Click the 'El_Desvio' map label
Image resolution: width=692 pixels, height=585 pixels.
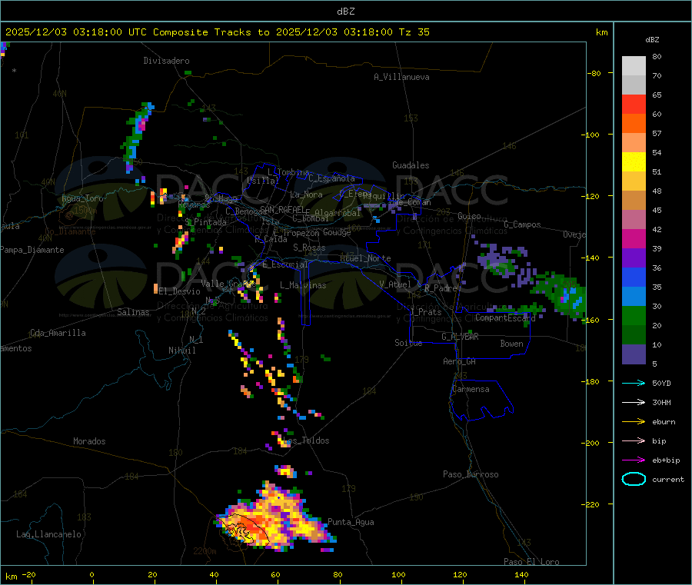point(179,291)
